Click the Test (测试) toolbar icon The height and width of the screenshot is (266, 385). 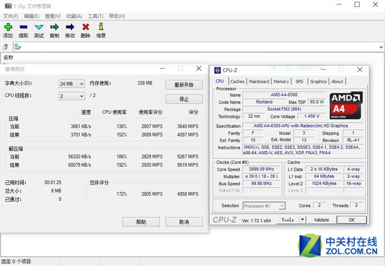39,27
